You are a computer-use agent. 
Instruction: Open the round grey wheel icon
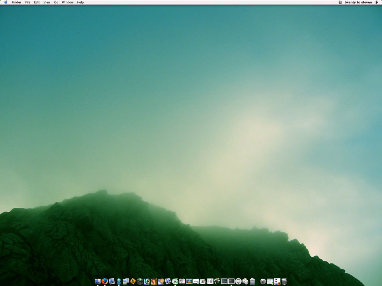point(263,282)
